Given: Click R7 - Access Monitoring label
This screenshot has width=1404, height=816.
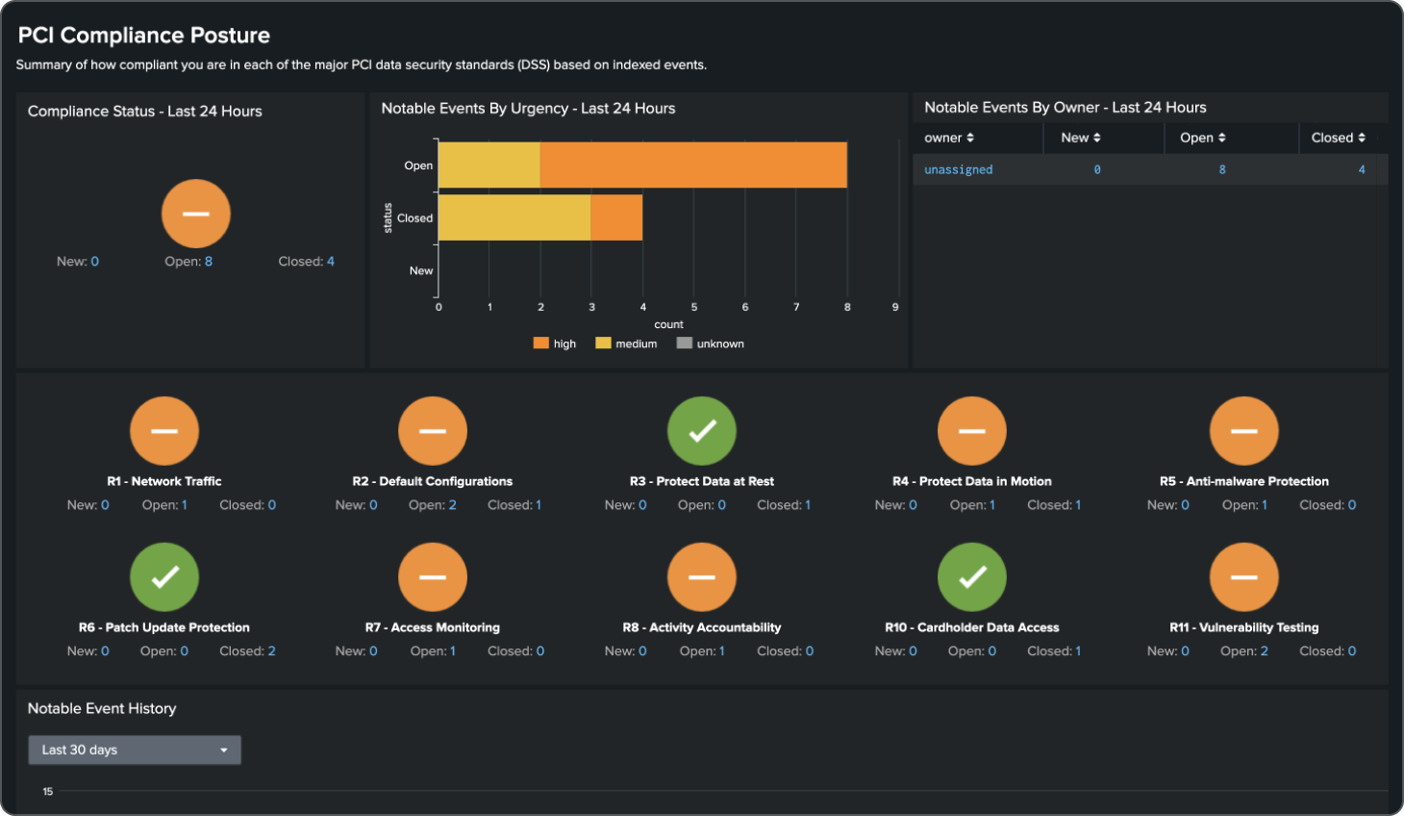Looking at the screenshot, I should pyautogui.click(x=433, y=627).
